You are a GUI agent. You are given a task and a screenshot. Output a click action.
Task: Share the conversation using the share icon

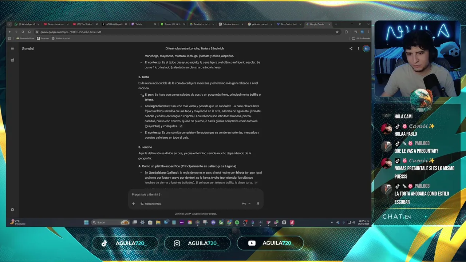351,48
